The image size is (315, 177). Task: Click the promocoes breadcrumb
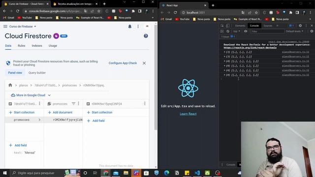(x=69, y=85)
